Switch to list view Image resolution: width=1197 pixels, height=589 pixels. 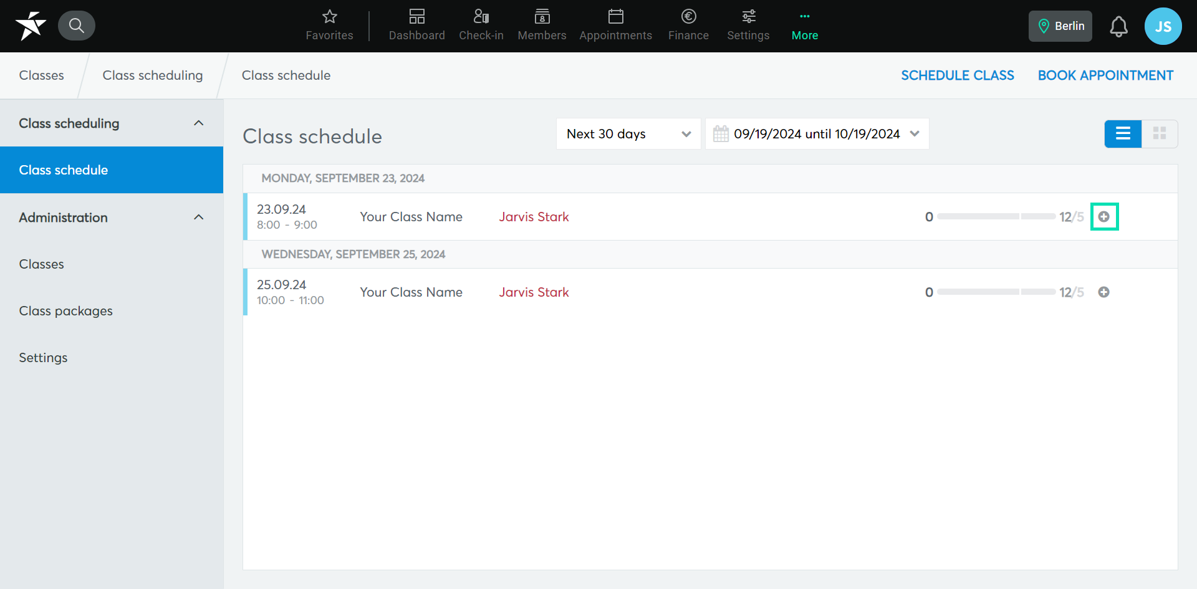(1123, 134)
